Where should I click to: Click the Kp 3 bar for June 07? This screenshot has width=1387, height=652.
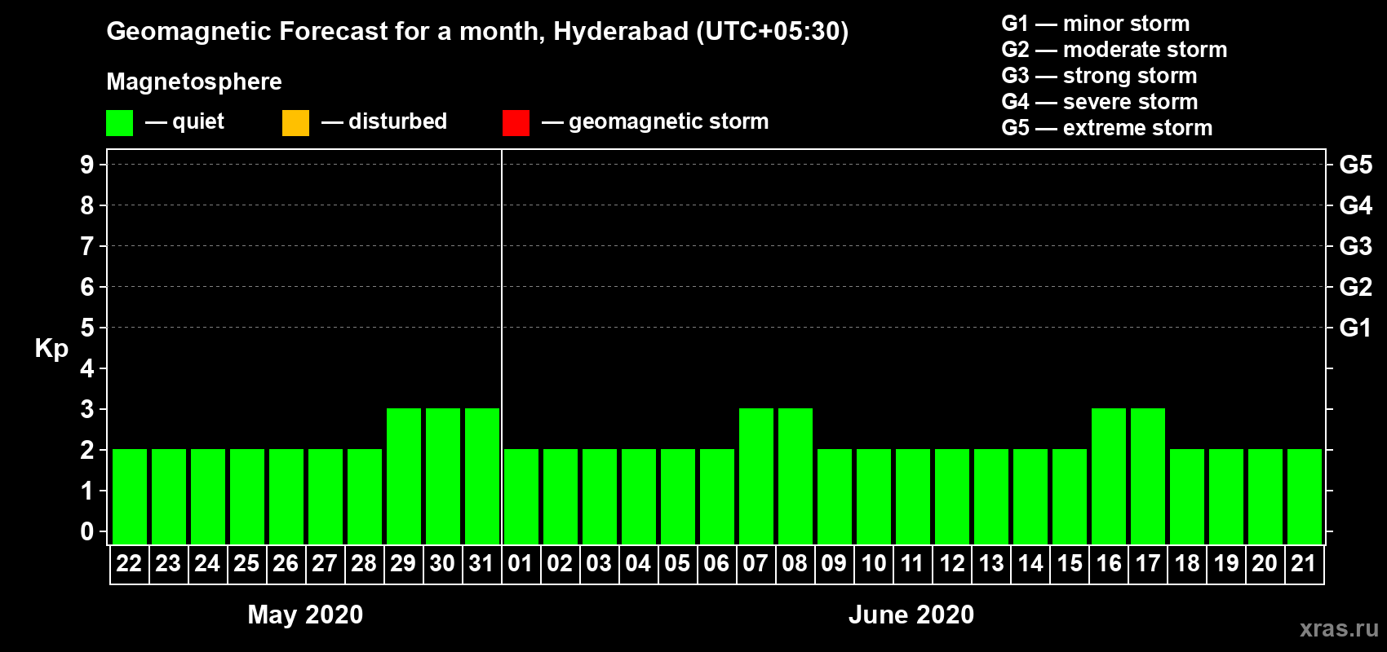pos(756,477)
